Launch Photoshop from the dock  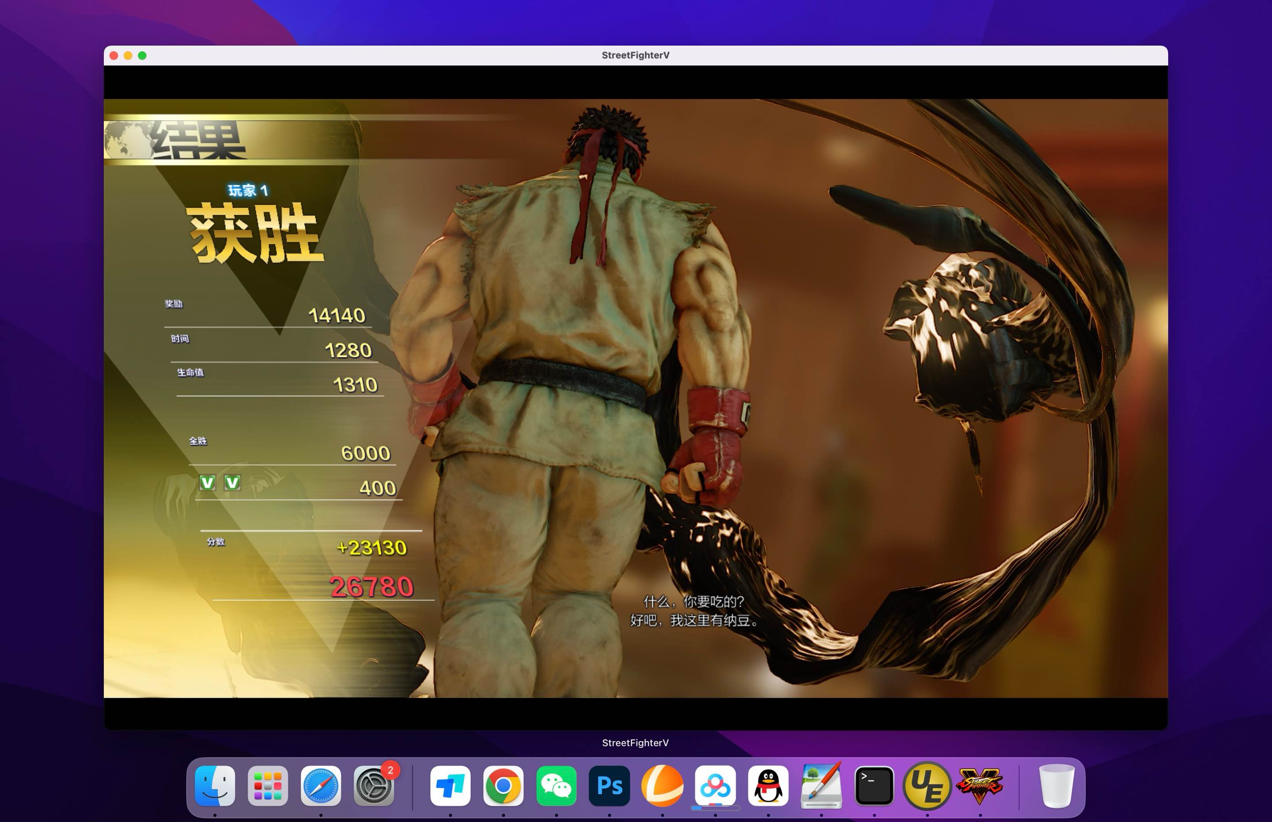(609, 786)
